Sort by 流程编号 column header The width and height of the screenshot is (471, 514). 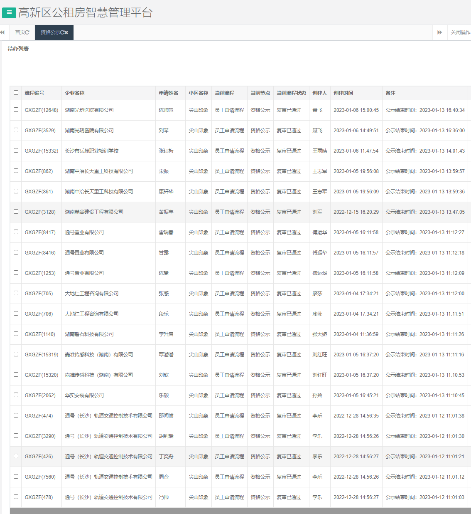point(34,93)
